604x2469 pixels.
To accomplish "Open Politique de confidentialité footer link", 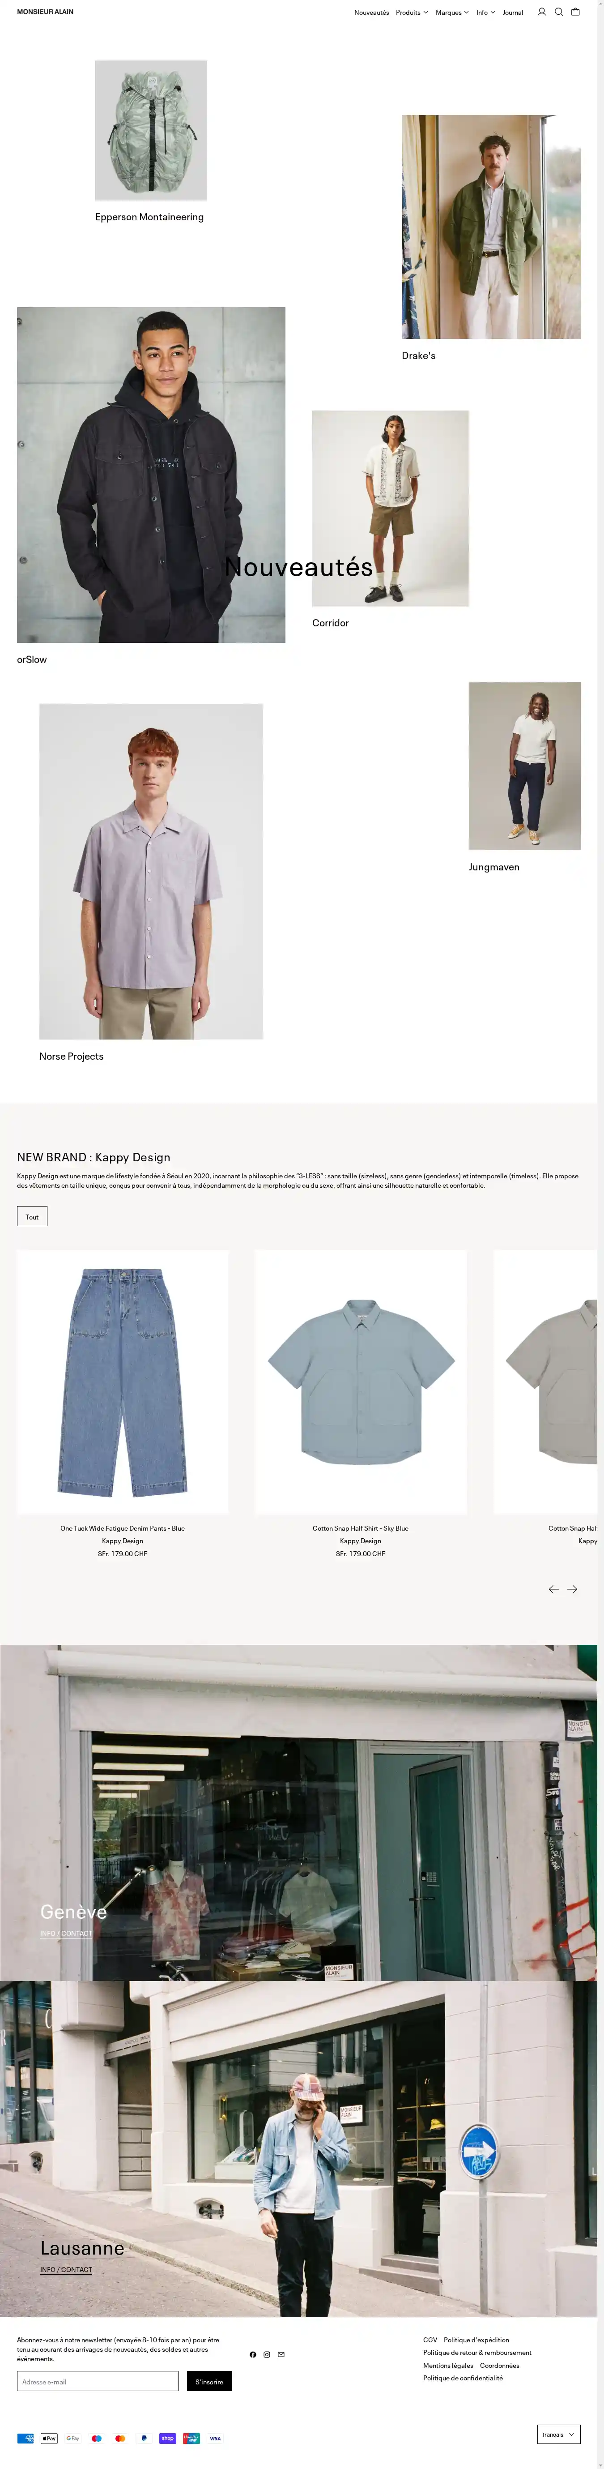I will 462,2378.
